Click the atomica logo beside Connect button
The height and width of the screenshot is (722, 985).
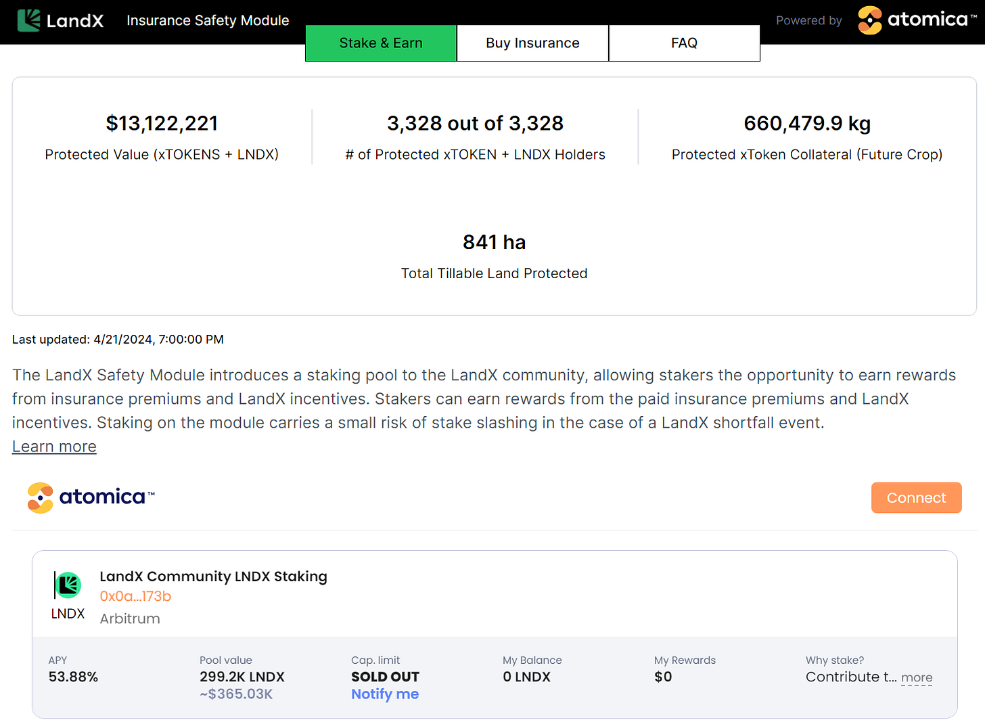point(91,497)
